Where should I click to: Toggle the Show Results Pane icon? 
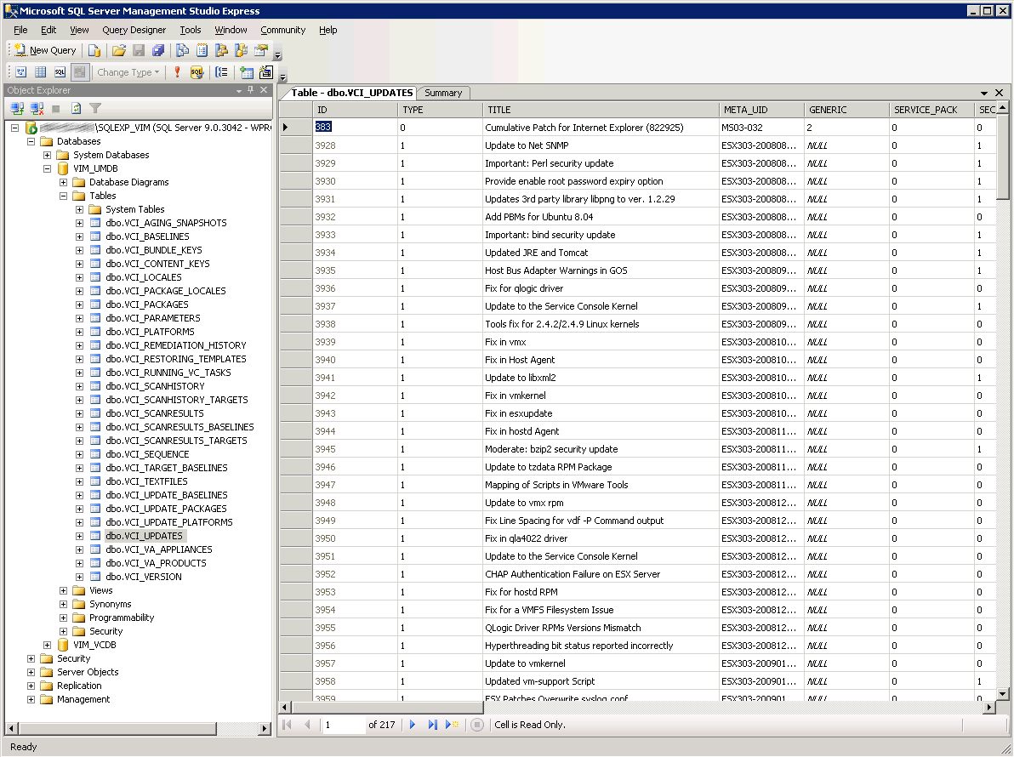[x=79, y=72]
